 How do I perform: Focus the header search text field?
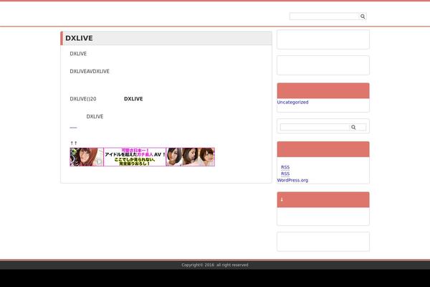325,17
